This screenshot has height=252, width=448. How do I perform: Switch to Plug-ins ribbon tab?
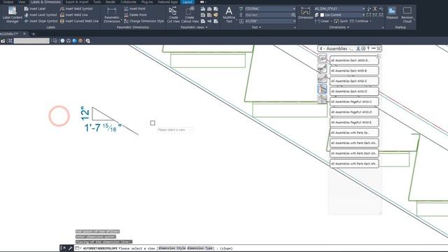(147, 2)
